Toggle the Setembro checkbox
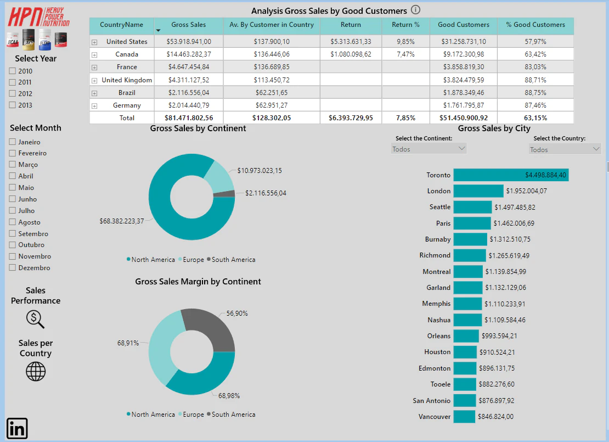609x442 pixels. point(13,234)
